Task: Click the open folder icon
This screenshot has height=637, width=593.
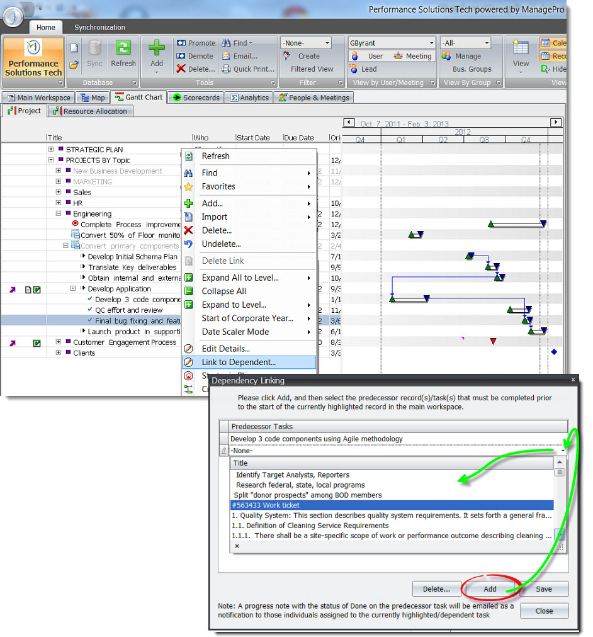Action: tap(74, 65)
